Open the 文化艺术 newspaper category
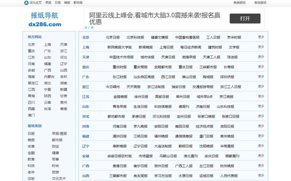The height and width of the screenshot is (181, 291). 59,178
